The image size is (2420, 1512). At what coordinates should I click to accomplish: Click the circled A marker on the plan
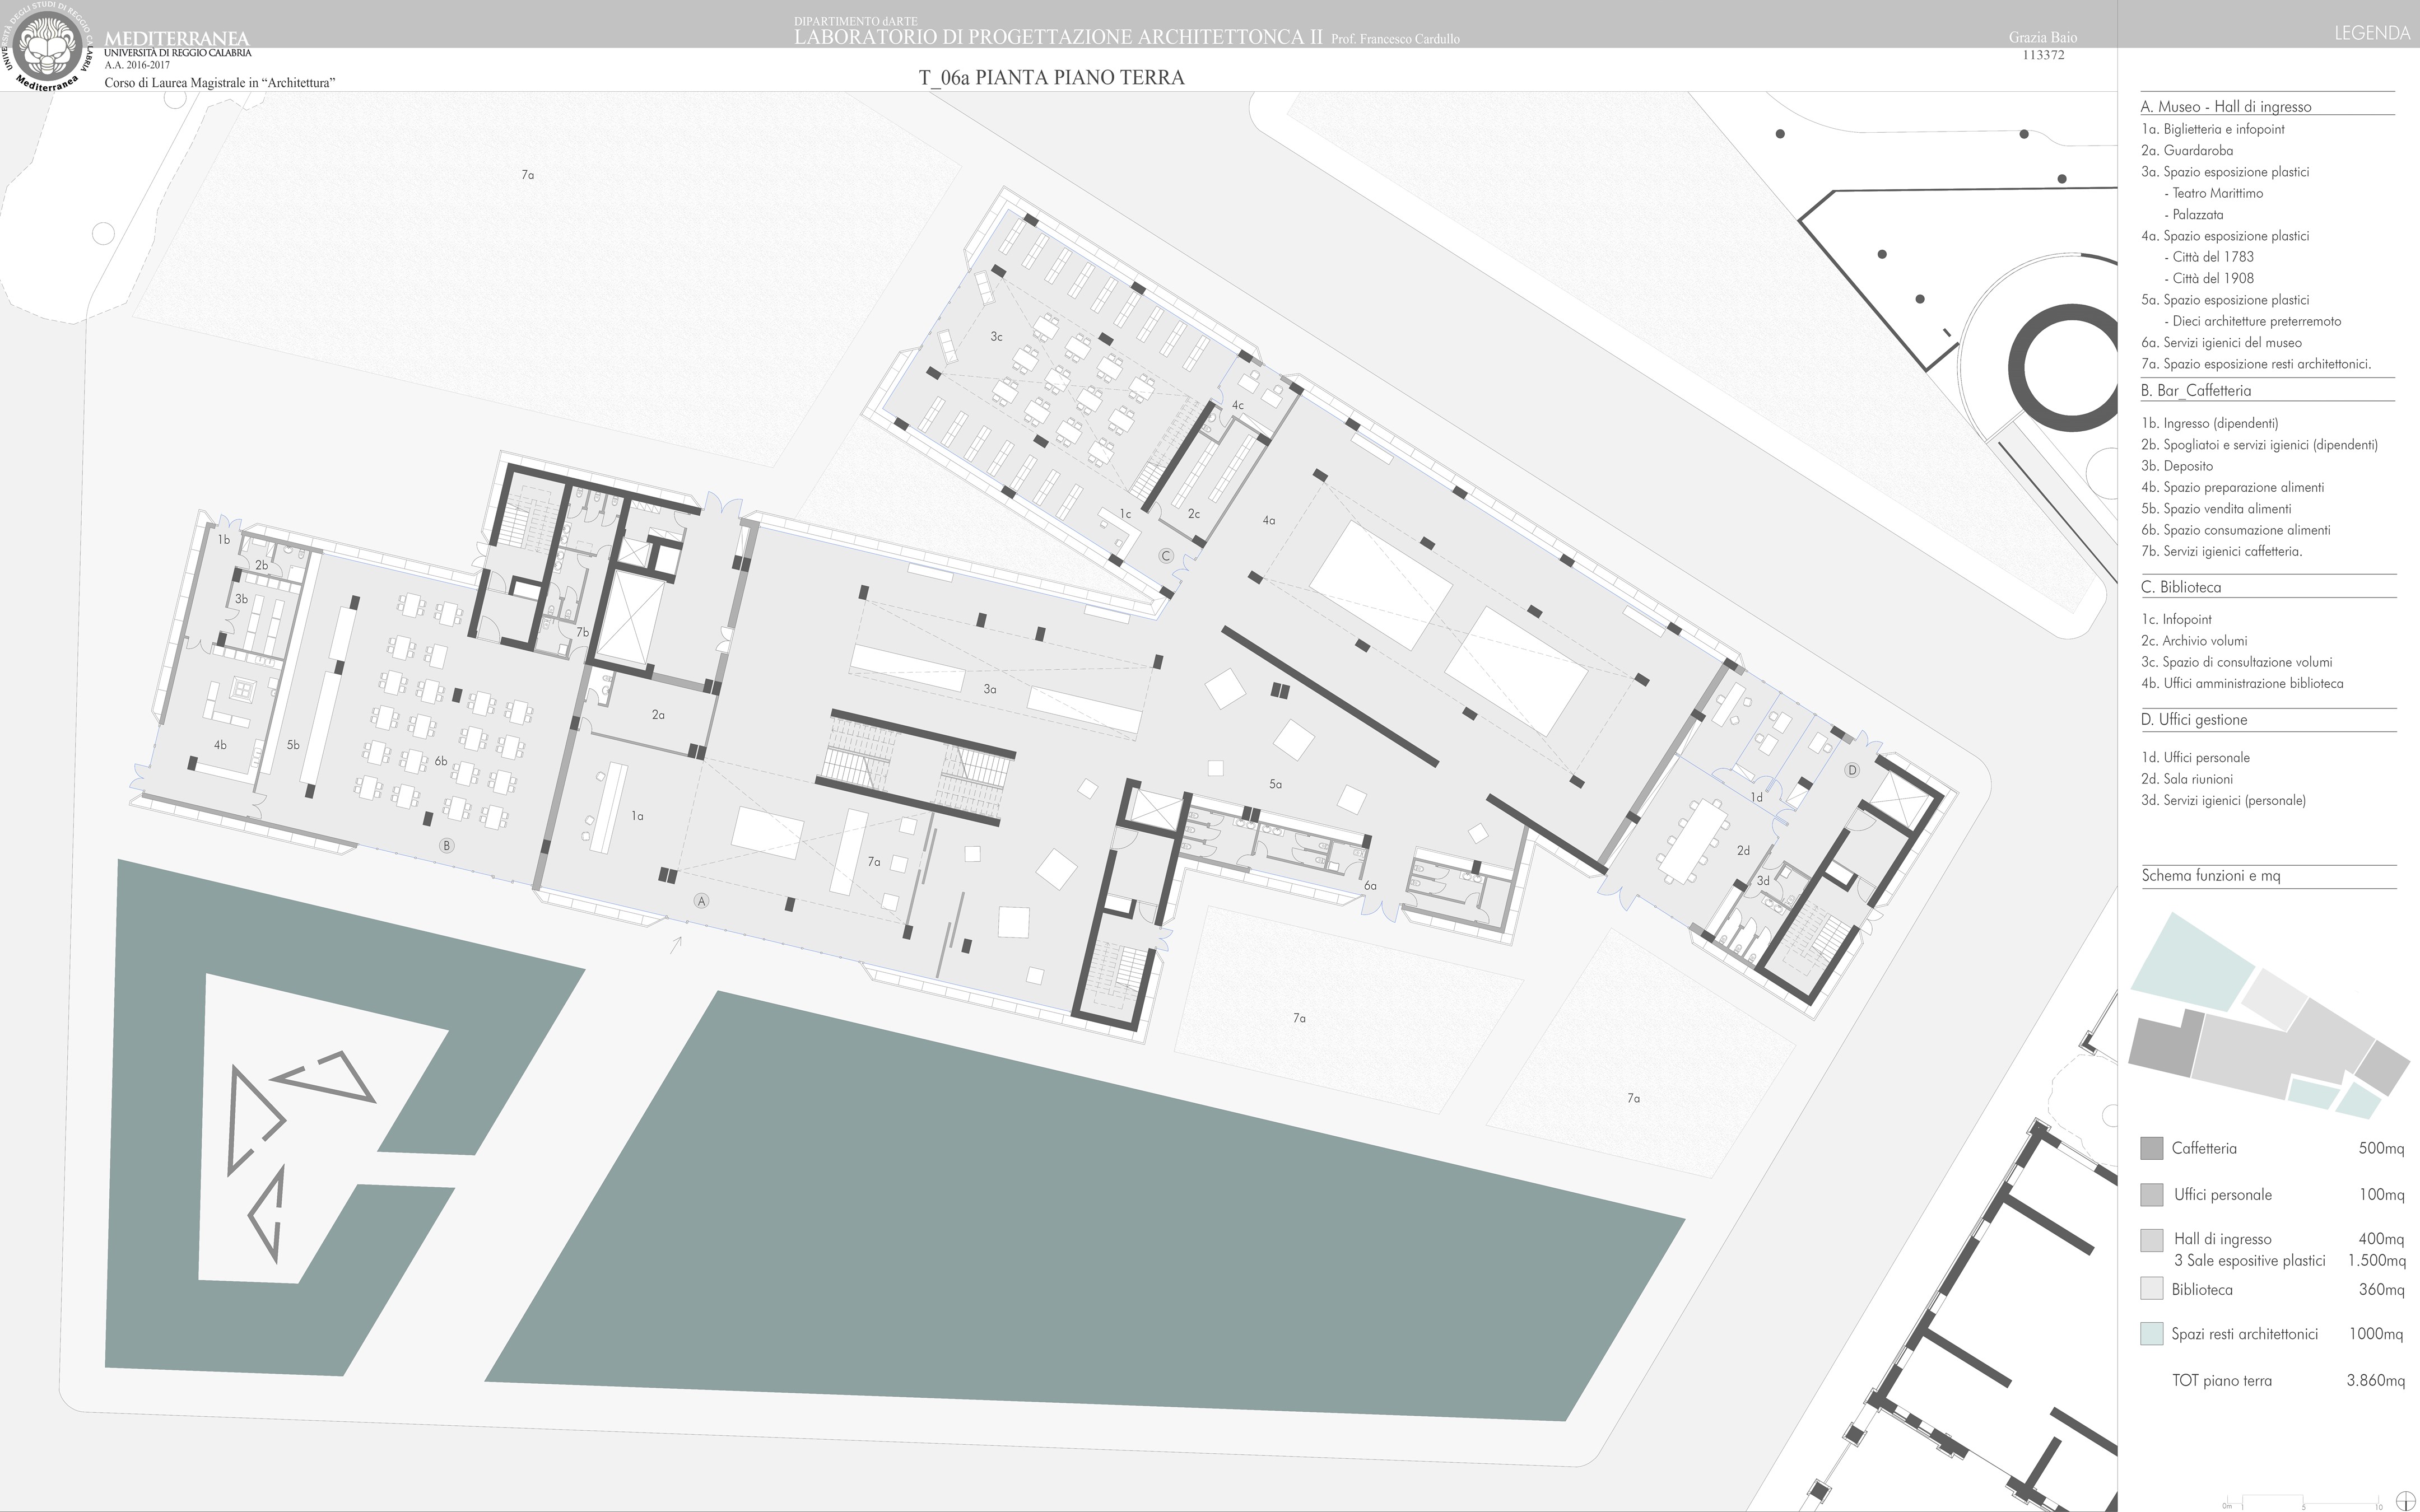pyautogui.click(x=702, y=901)
